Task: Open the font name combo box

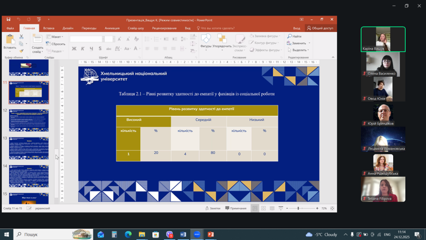Action: [x=86, y=39]
